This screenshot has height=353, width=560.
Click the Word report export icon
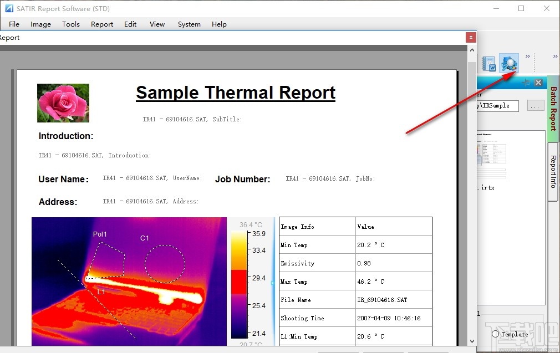[489, 63]
